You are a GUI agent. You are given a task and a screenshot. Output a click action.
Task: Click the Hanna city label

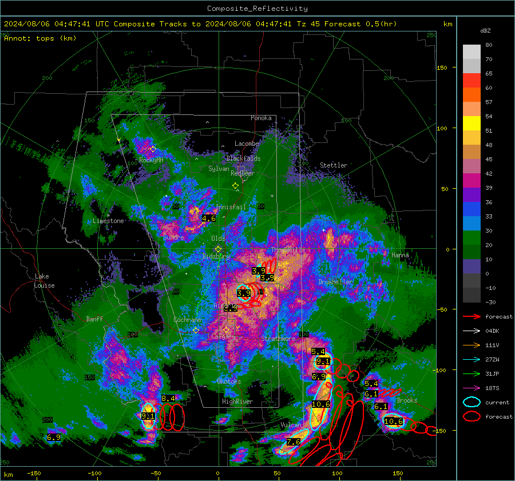400,255
